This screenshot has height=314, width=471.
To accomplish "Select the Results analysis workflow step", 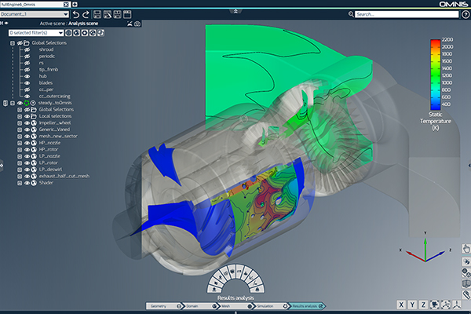I will point(306,306).
